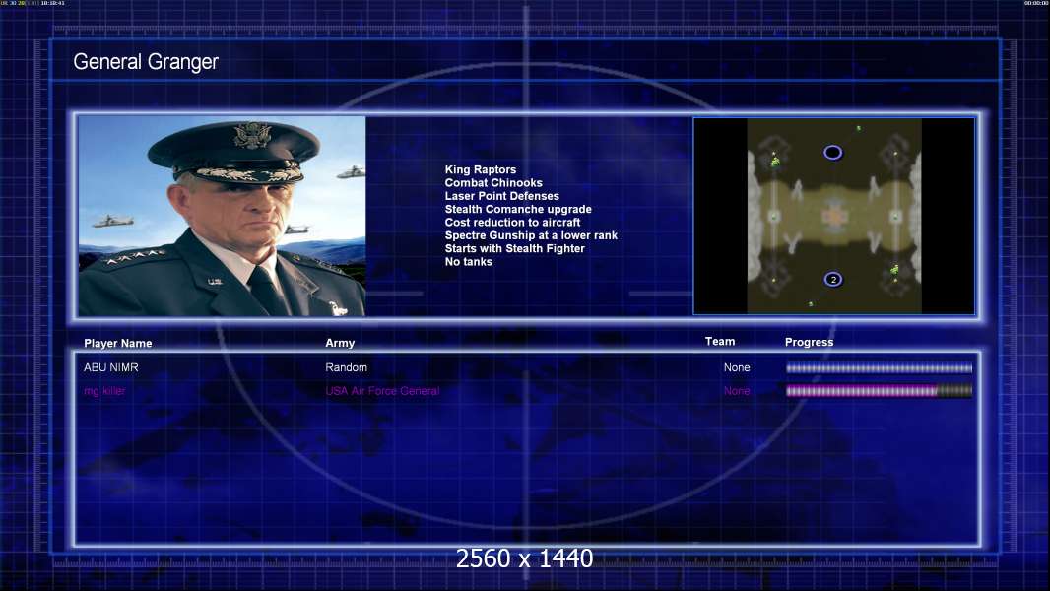Select player mg killer
Screen dimensions: 1050x591
104,391
